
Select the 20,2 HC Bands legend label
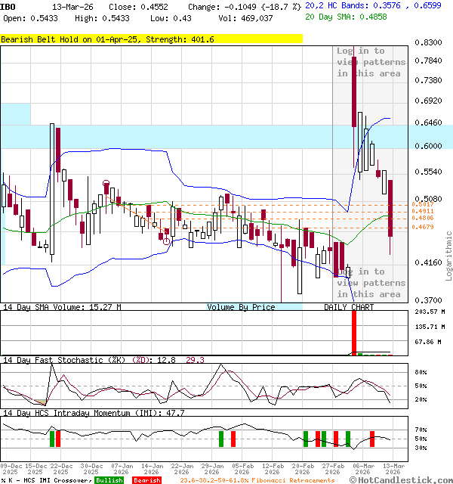pos(345,5)
